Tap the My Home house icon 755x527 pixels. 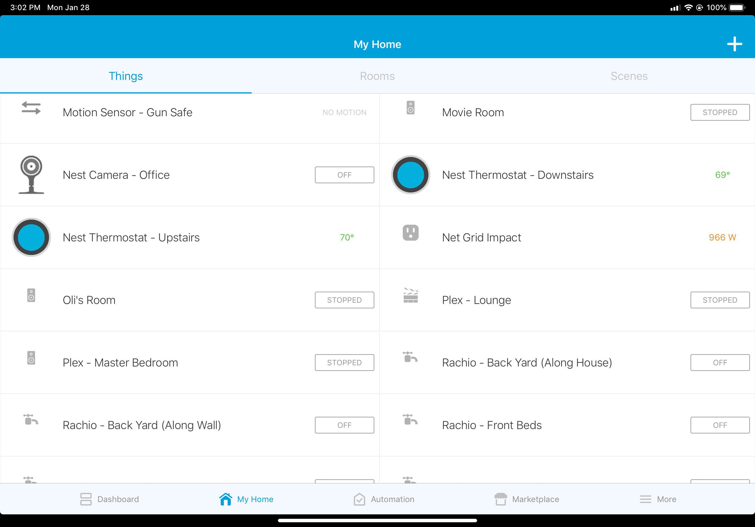pyautogui.click(x=225, y=499)
